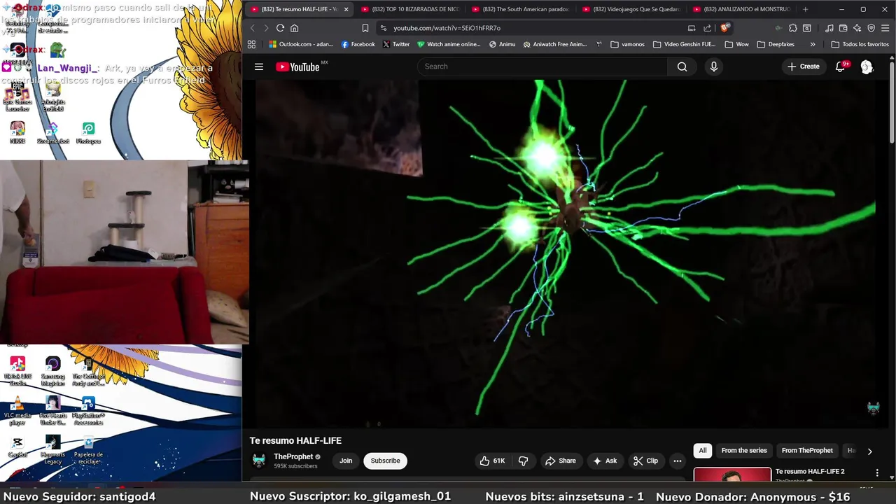Open the video's more actions ellipsis menu

click(677, 461)
